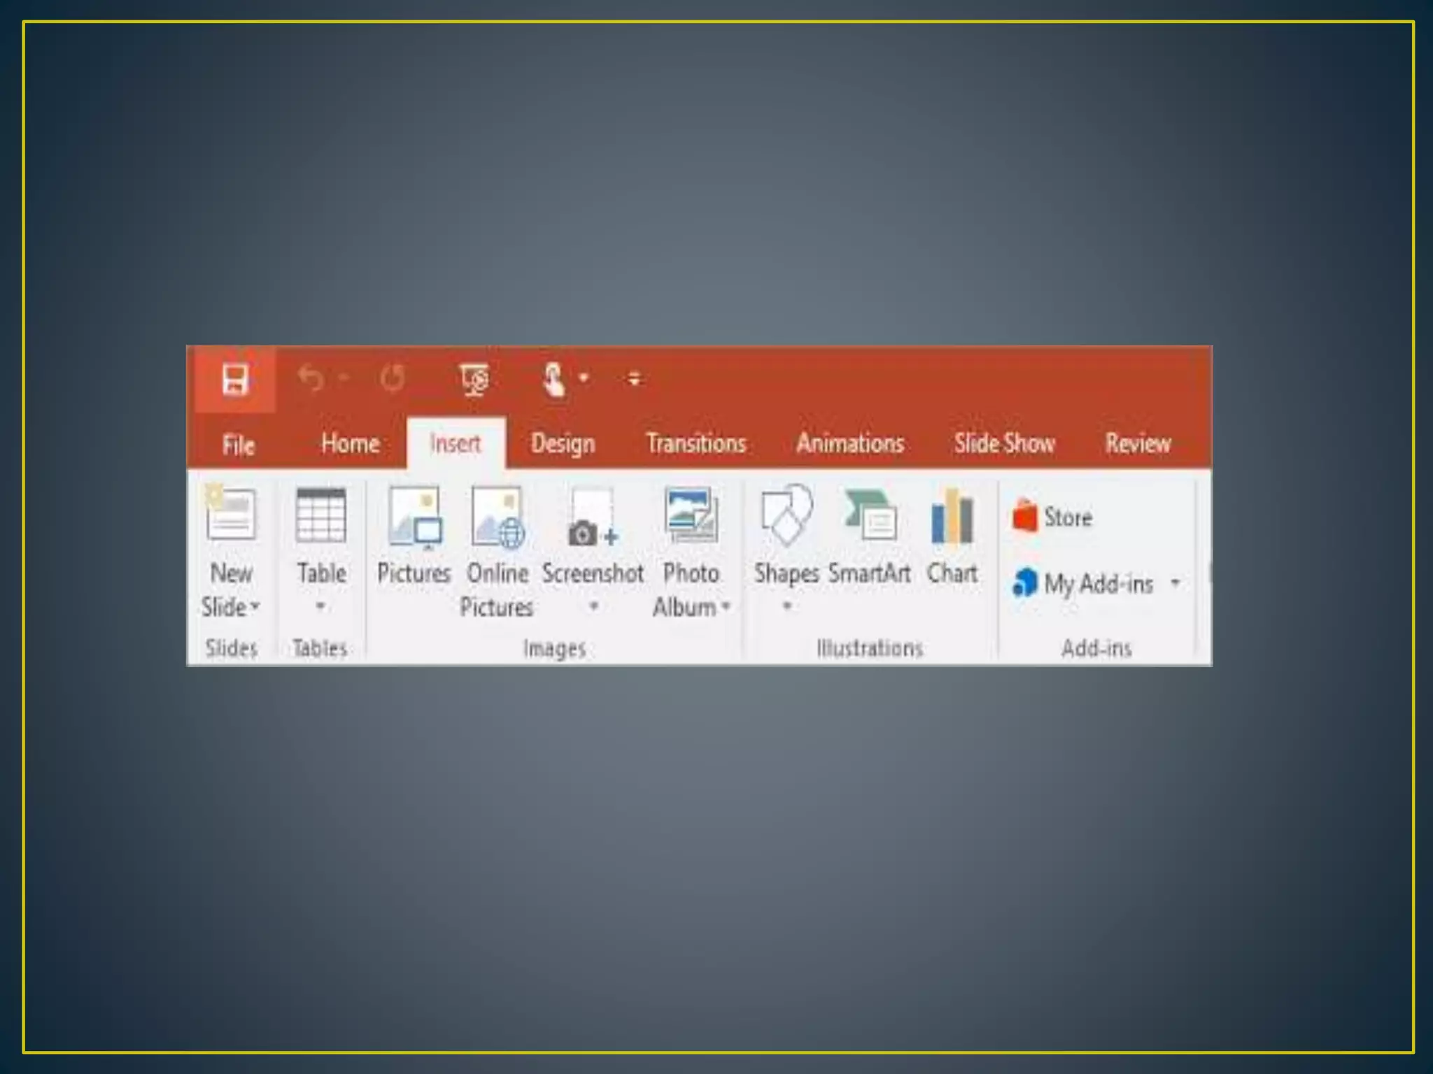Screen dimensions: 1433x1074
Task: Expand the Shapes gallery dropdown
Action: (x=786, y=606)
